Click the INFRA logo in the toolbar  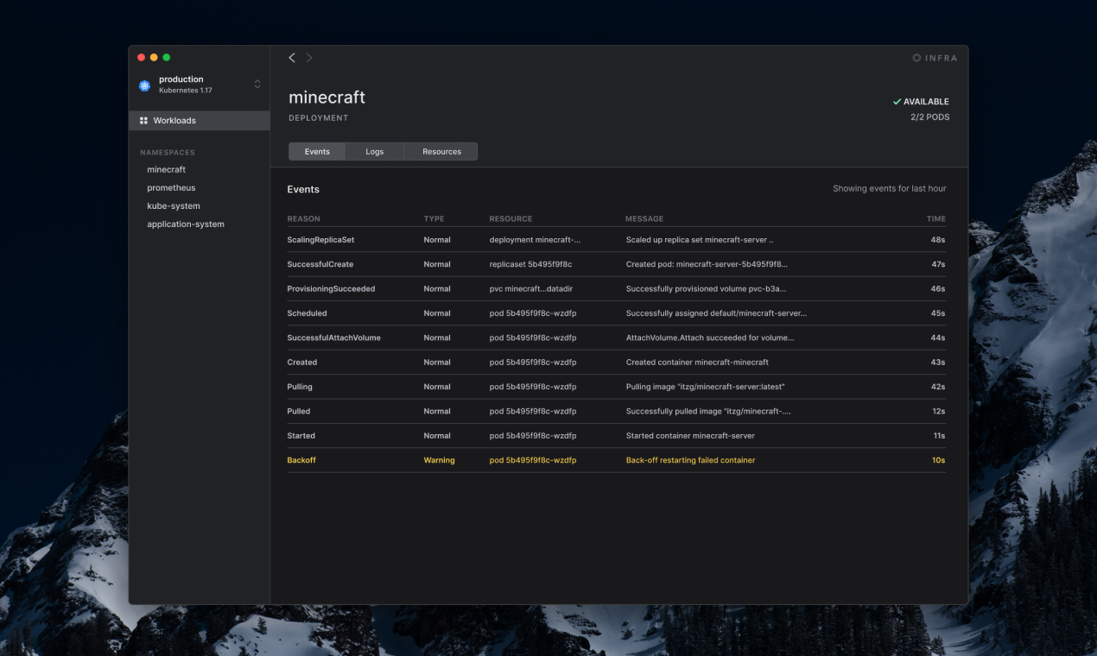click(935, 58)
